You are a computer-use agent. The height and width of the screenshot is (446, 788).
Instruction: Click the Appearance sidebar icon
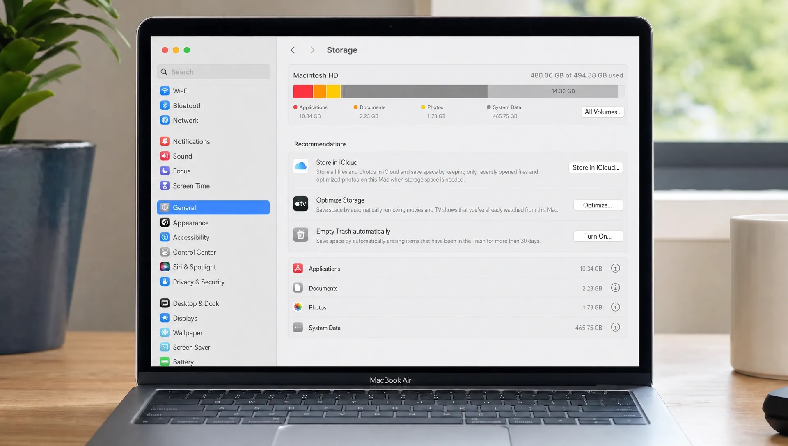coord(165,223)
